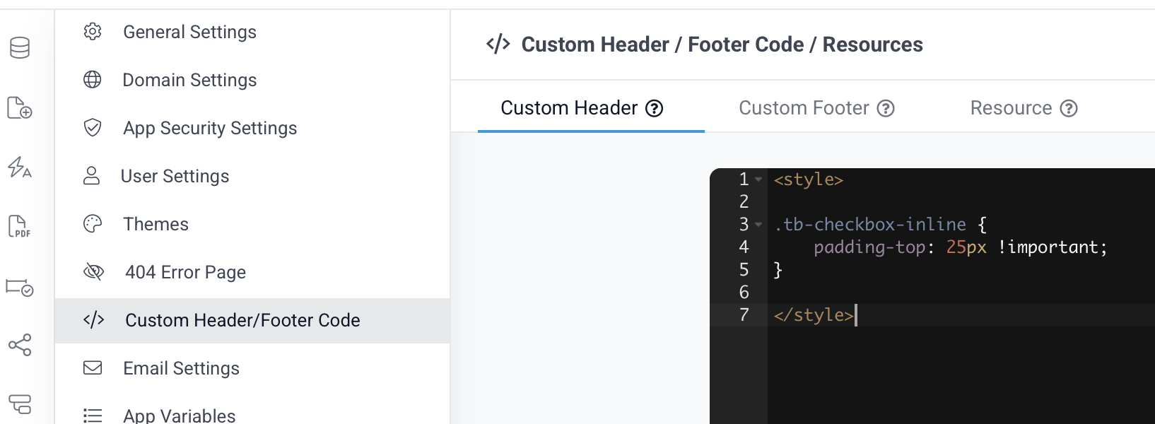The width and height of the screenshot is (1155, 424).
Task: Click the database icon in left rail
Action: [20, 48]
